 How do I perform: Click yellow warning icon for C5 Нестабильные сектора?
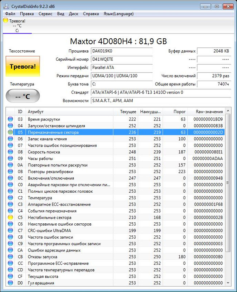[11, 217]
